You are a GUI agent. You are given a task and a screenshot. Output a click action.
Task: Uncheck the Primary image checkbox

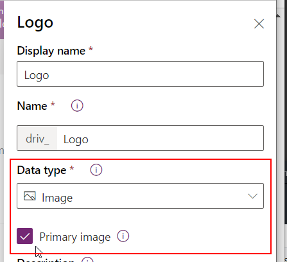(25, 236)
